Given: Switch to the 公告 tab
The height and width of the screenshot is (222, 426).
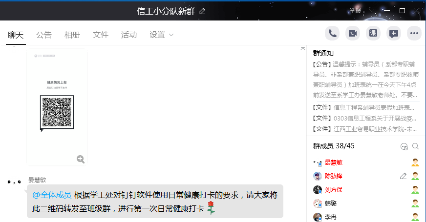Looking at the screenshot, I should [44, 35].
